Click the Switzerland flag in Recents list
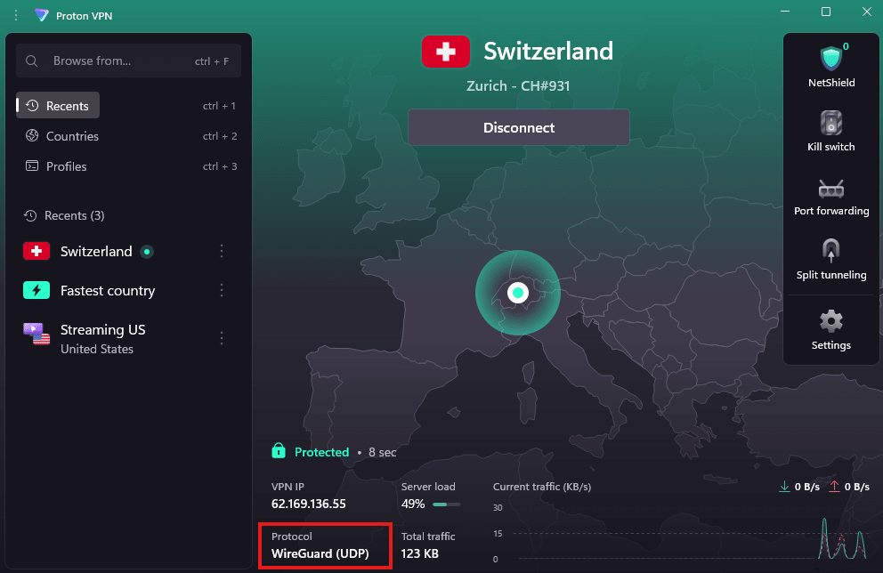This screenshot has height=573, width=883. (36, 251)
